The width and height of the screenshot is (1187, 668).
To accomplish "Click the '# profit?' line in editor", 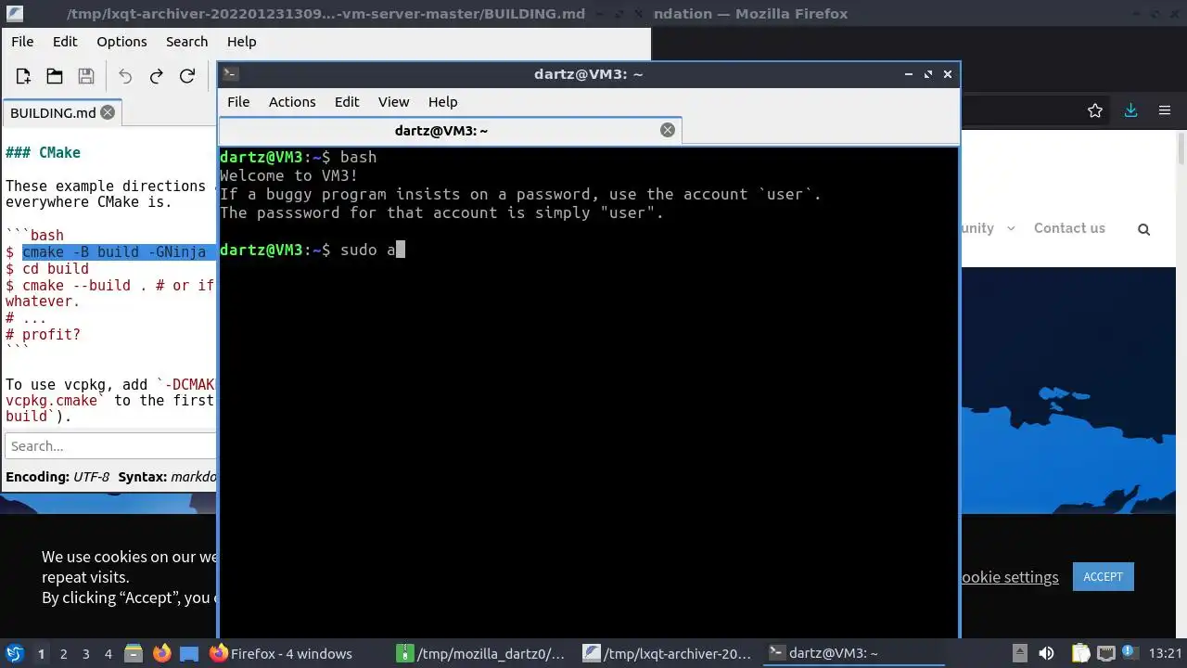I will click(43, 334).
